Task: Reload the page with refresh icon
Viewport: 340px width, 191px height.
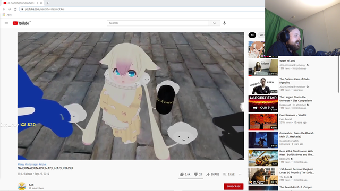Action: click(x=15, y=9)
